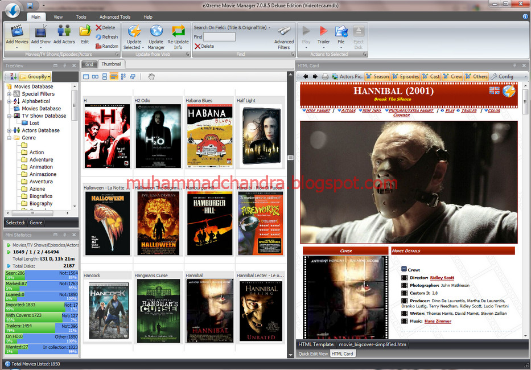531x370 pixels.
Task: Collapse the Genre tree node
Action: coord(9,138)
